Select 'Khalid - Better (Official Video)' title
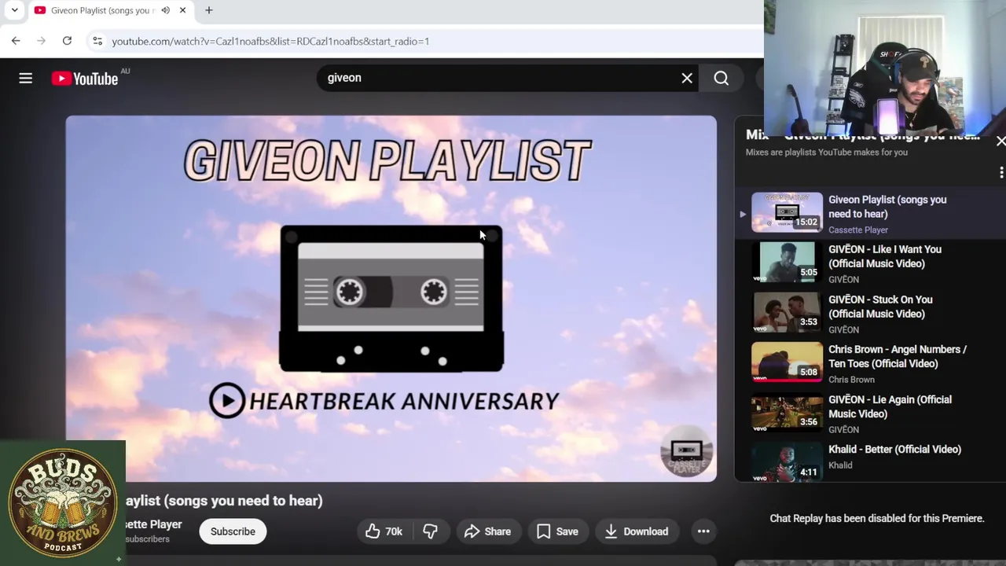Viewport: 1006px width, 566px height. coord(894,450)
